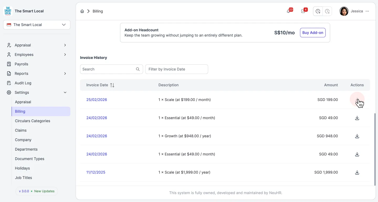Viewport: 378px width, 202px height.
Task: Open notifications bell with 23 badge
Action: tap(289, 11)
